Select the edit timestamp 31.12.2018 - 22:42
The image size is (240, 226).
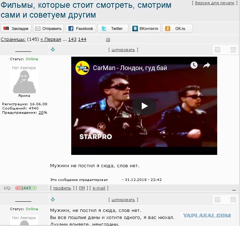tap(143, 180)
